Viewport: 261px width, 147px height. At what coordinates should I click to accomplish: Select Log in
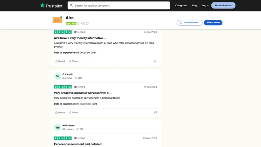(x=205, y=6)
